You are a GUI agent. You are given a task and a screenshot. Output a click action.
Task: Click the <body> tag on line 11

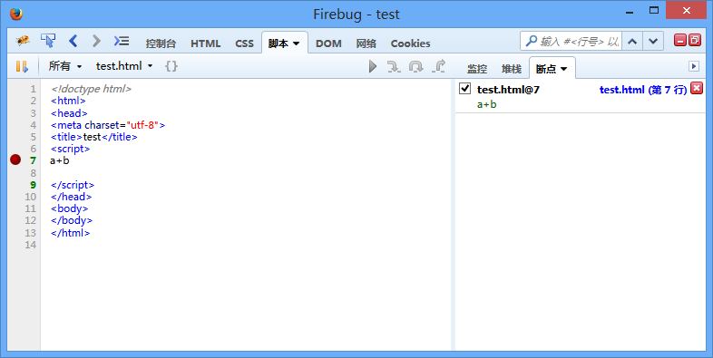69,209
